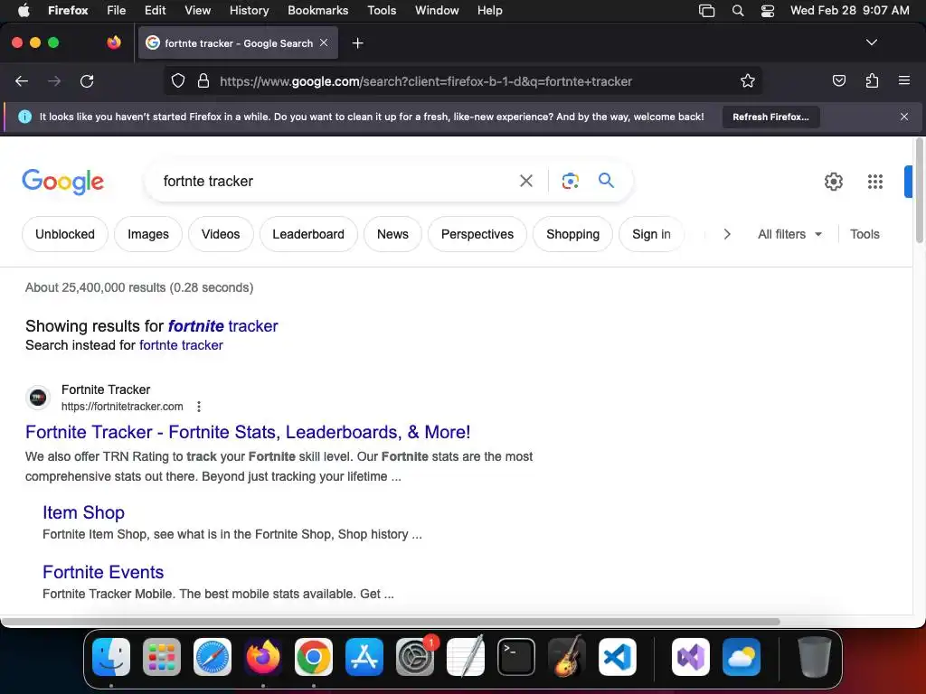Open Finder from the Dock
The width and height of the screenshot is (926, 694).
click(111, 657)
